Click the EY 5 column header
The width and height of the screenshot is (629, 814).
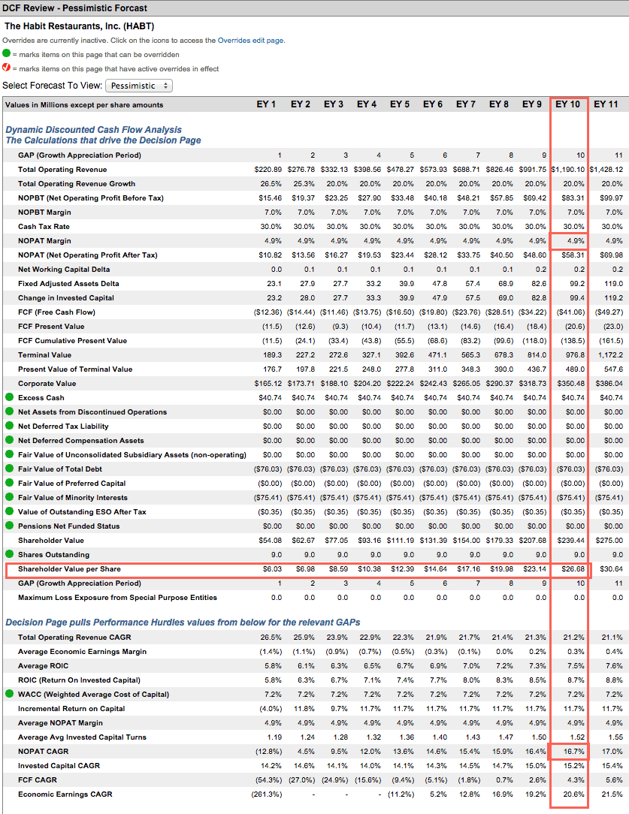pos(400,104)
